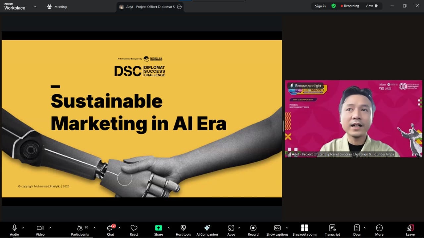
Task: Open the React emoji heart icon
Action: [x=134, y=228]
